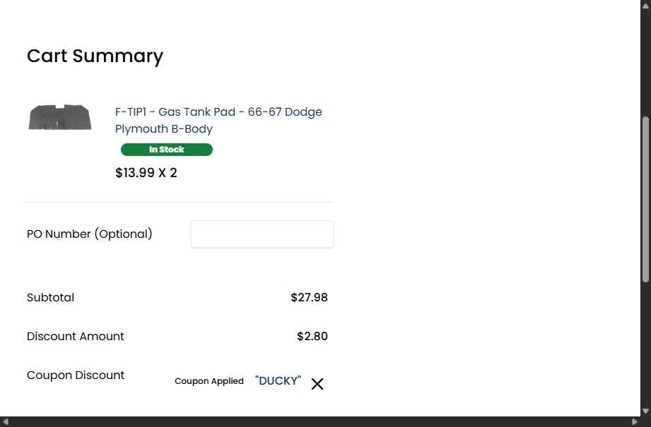Remove the applied DUCKY coupon with X
The height and width of the screenshot is (427, 651).
317,384
